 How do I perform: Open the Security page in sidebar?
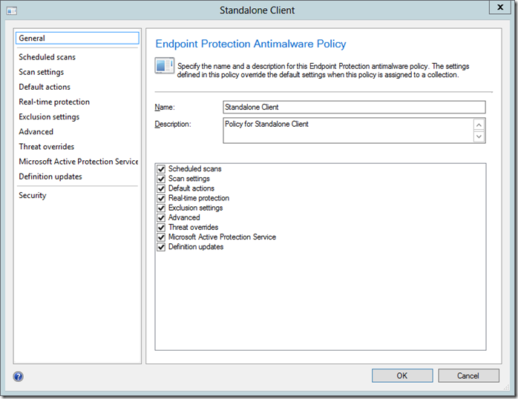pyautogui.click(x=33, y=195)
